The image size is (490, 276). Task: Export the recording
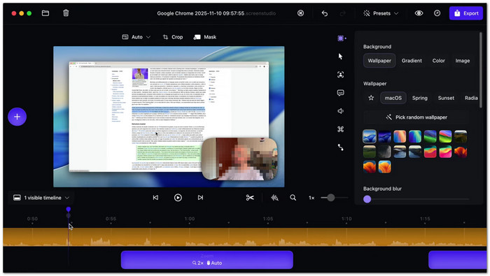point(466,13)
